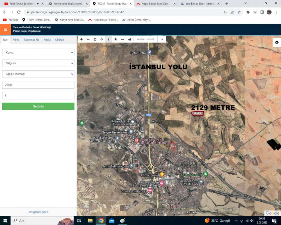Open Chrome three-dot menu
281x225 pixels.
click(x=276, y=12)
